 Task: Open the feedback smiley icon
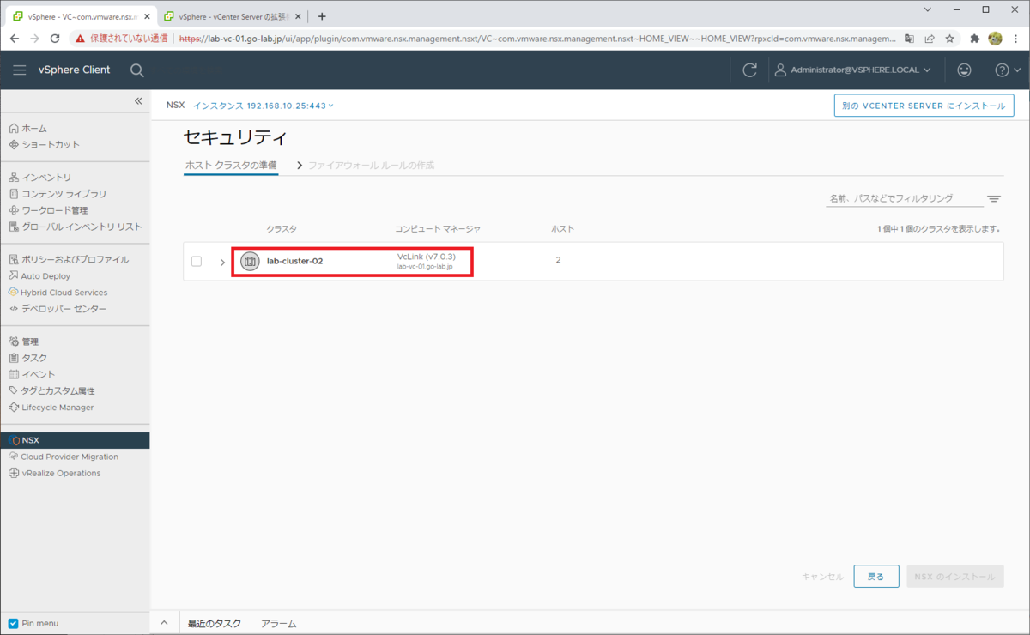coord(964,70)
